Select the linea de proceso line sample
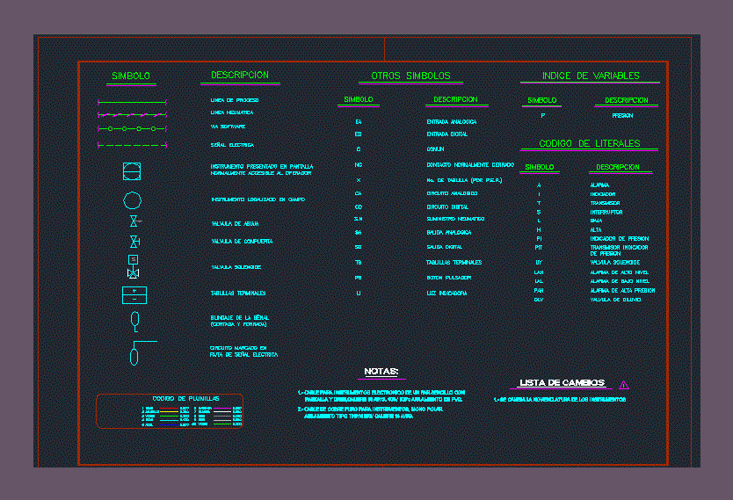The width and height of the screenshot is (733, 500). coord(131,102)
